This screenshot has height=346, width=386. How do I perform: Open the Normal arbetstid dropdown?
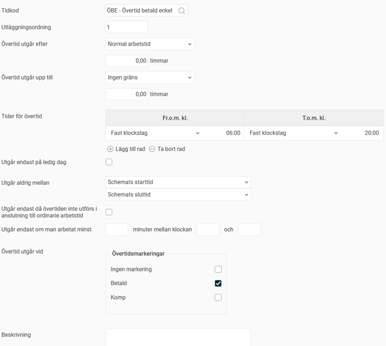pos(150,44)
